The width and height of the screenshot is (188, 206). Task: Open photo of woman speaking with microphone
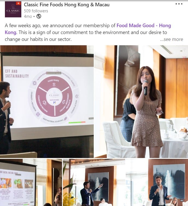(x=141, y=101)
